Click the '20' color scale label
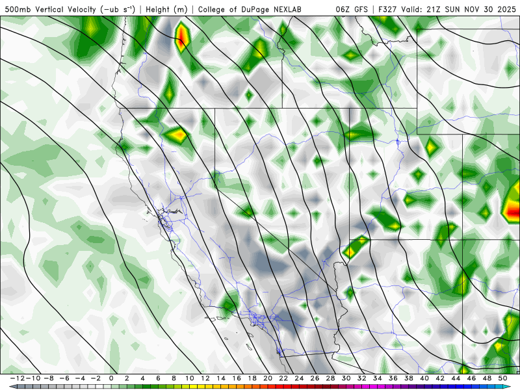This screenshot has height=390, width=520. (268, 378)
